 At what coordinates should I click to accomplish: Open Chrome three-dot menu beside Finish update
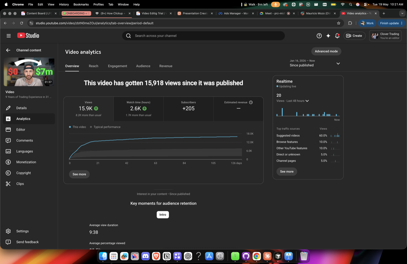pyautogui.click(x=402, y=23)
